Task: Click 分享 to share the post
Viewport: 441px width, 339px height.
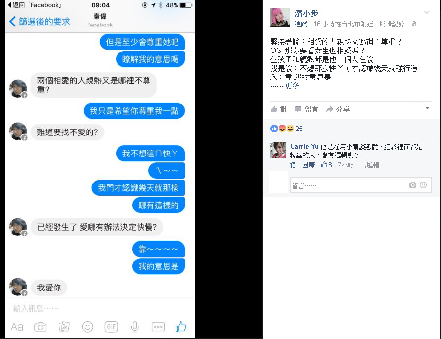Action: [x=338, y=109]
